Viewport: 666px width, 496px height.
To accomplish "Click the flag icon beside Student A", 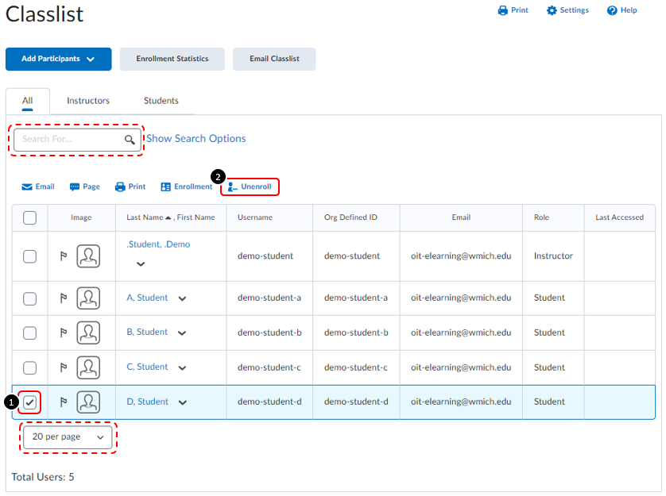I will [x=64, y=298].
